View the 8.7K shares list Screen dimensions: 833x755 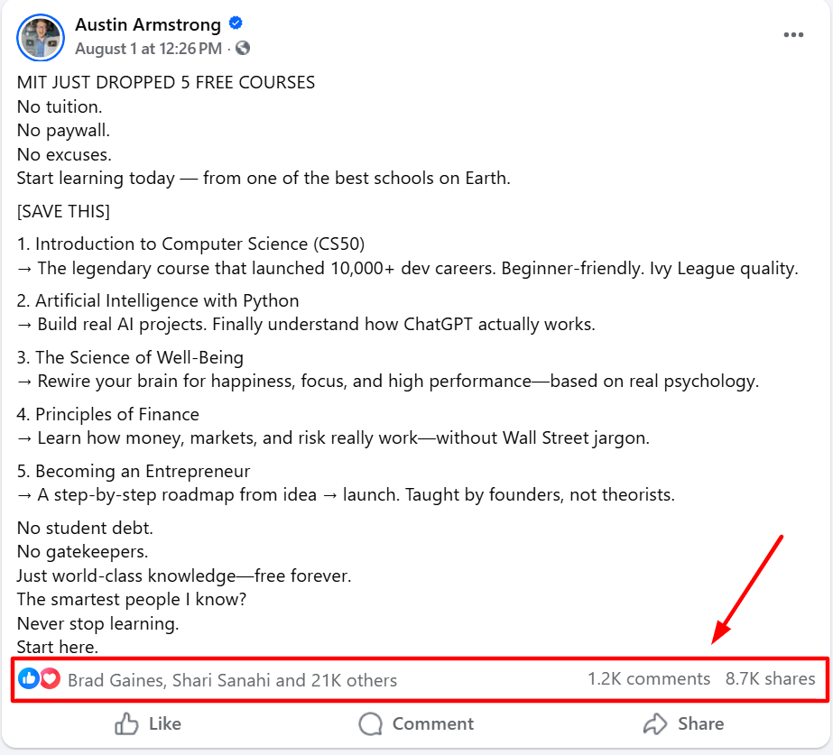770,679
